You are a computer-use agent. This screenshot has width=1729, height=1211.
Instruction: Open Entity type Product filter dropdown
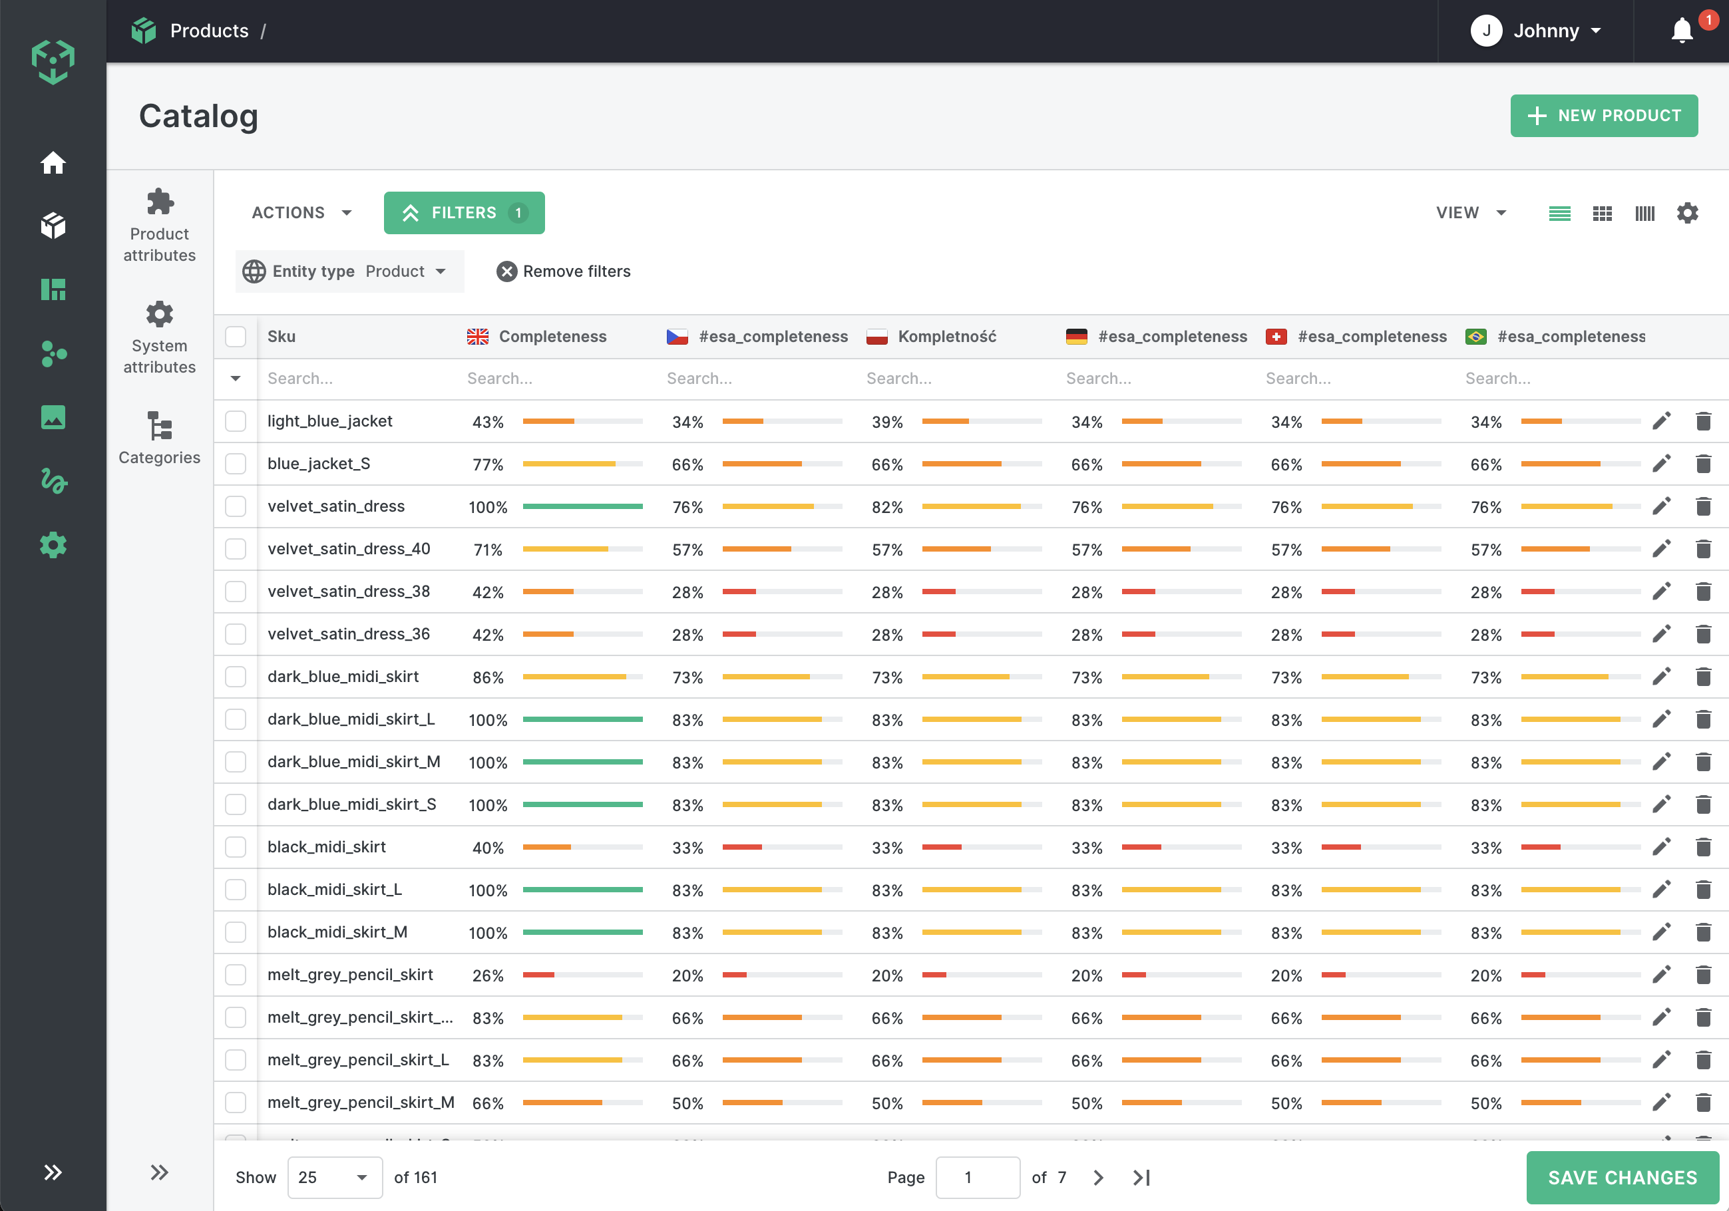click(350, 271)
